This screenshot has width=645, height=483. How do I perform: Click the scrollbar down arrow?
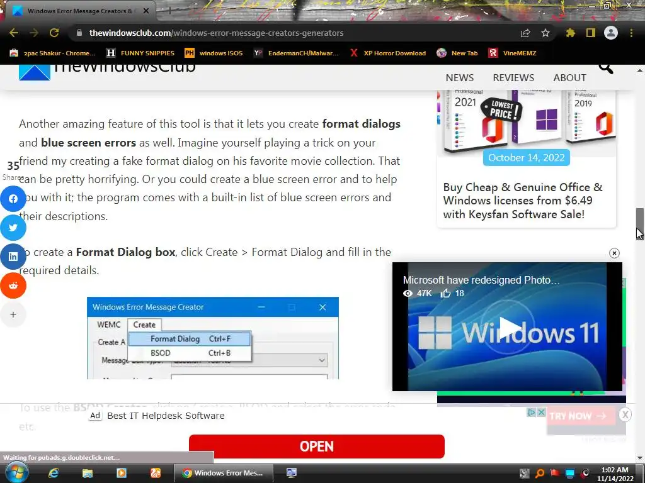[640, 458]
